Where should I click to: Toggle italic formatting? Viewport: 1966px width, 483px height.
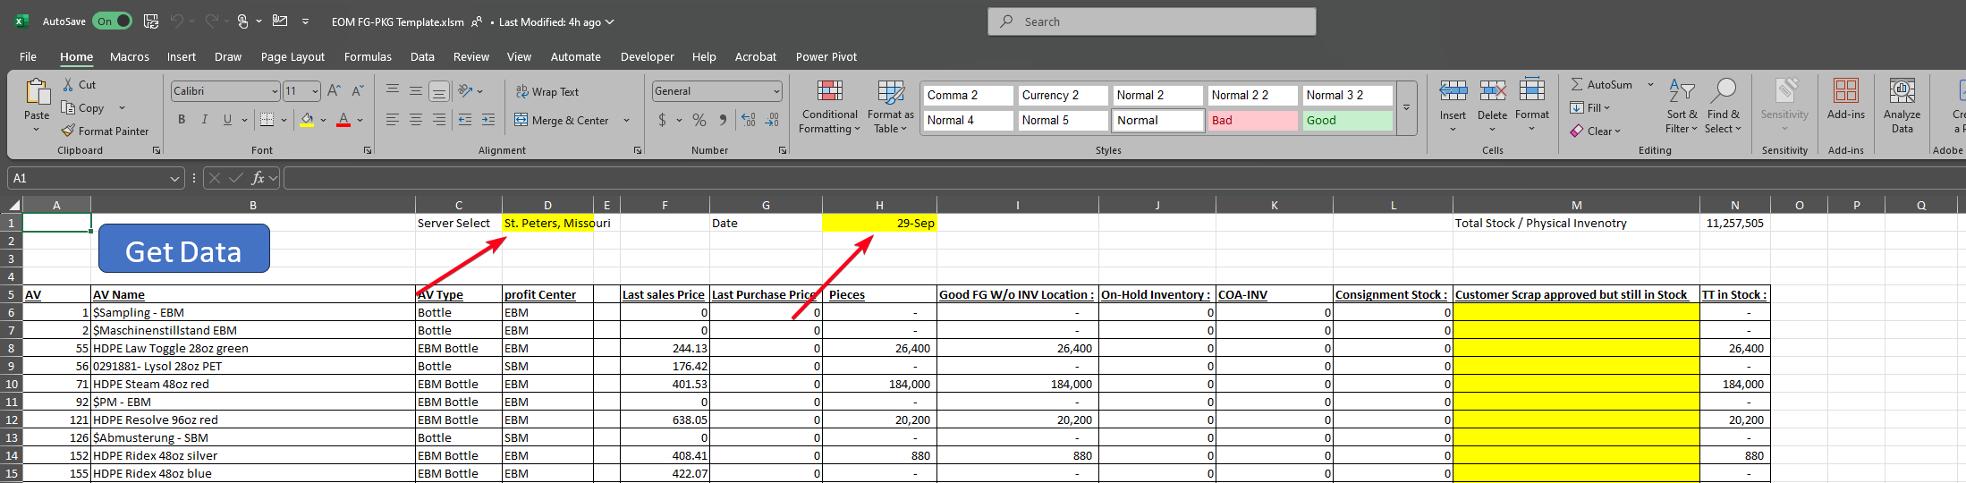(205, 120)
